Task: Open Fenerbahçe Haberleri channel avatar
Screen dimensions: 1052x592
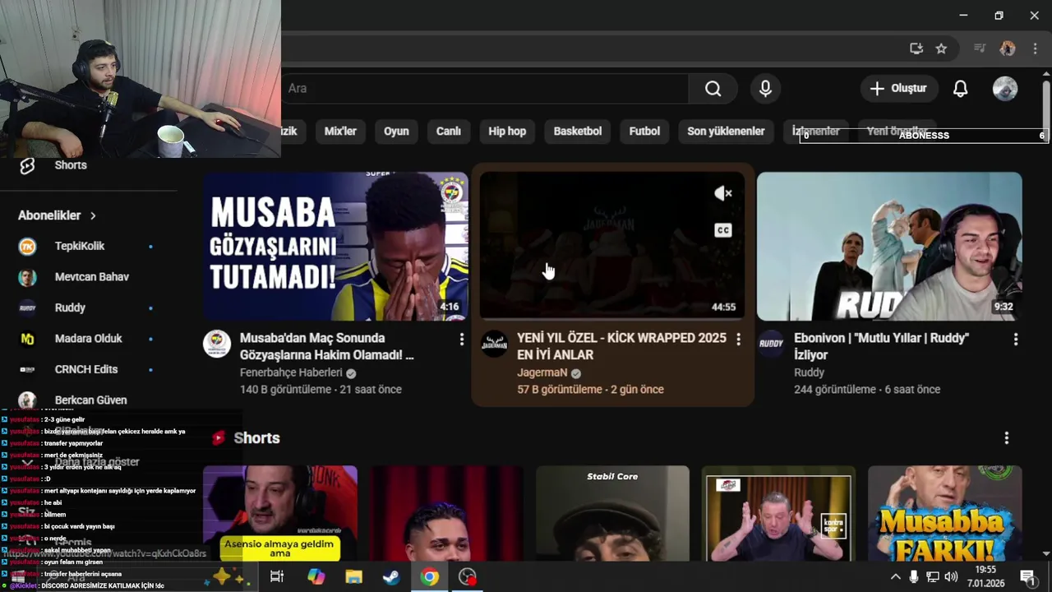Action: coord(217,344)
